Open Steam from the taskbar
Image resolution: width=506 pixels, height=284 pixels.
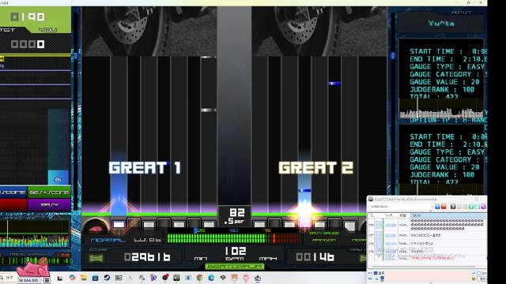coord(107,278)
